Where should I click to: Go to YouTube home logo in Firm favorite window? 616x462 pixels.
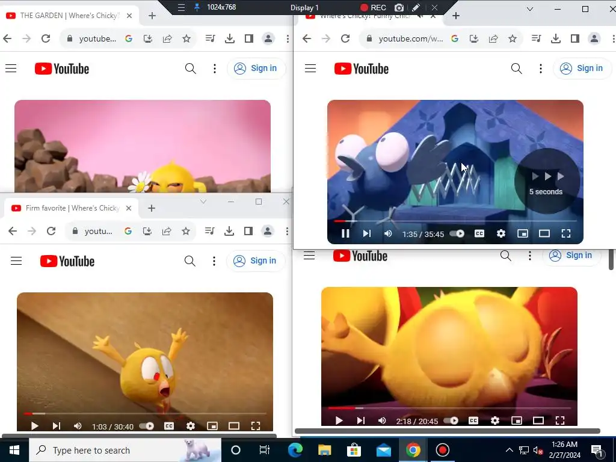(x=67, y=261)
